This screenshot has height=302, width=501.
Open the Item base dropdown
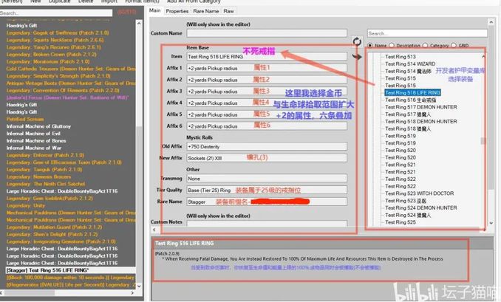pyautogui.click(x=265, y=57)
